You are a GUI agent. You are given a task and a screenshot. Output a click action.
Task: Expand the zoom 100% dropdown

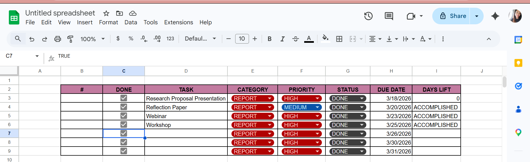(103, 39)
